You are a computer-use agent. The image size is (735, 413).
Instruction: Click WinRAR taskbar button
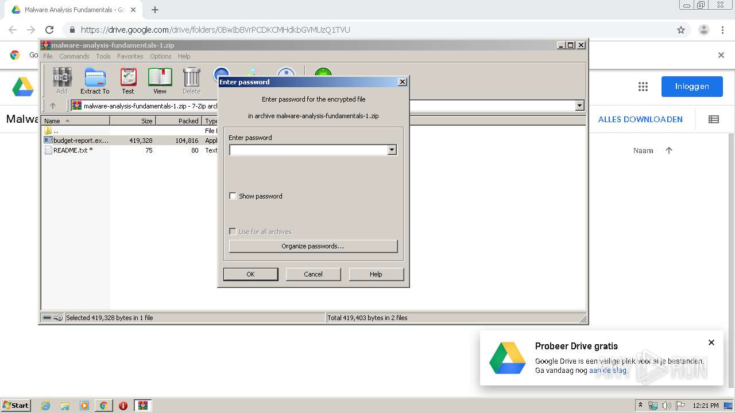tap(143, 406)
